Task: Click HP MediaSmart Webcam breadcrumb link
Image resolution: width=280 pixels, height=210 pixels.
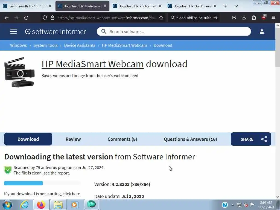Action: pyautogui.click(x=124, y=45)
